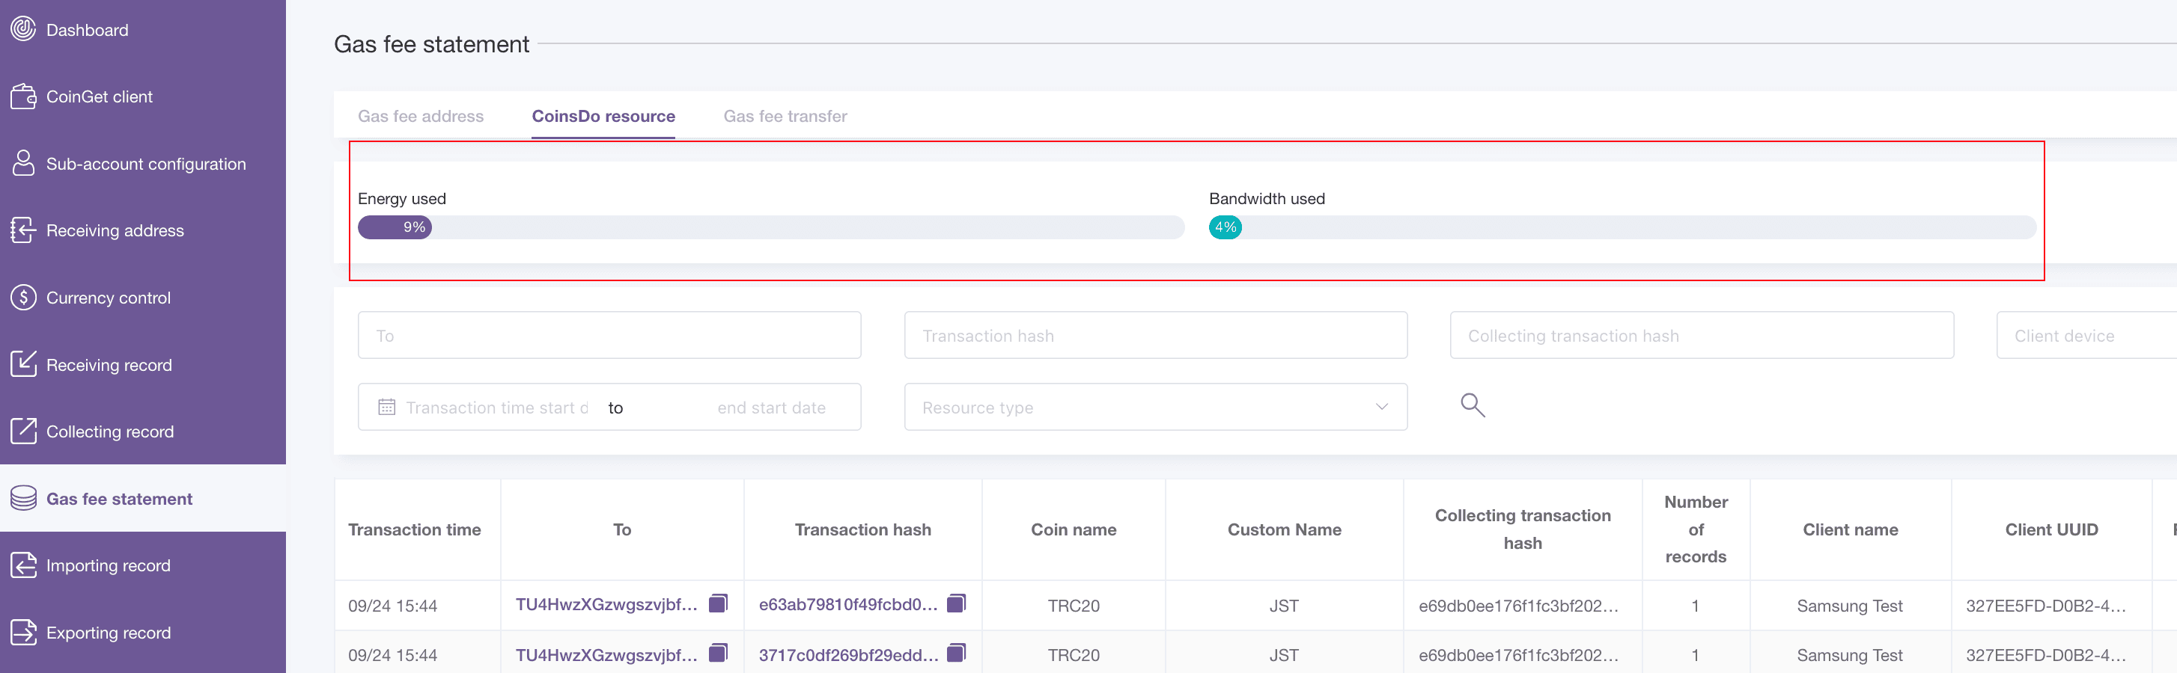Expand the Resource type dropdown
2177x673 pixels.
1154,407
